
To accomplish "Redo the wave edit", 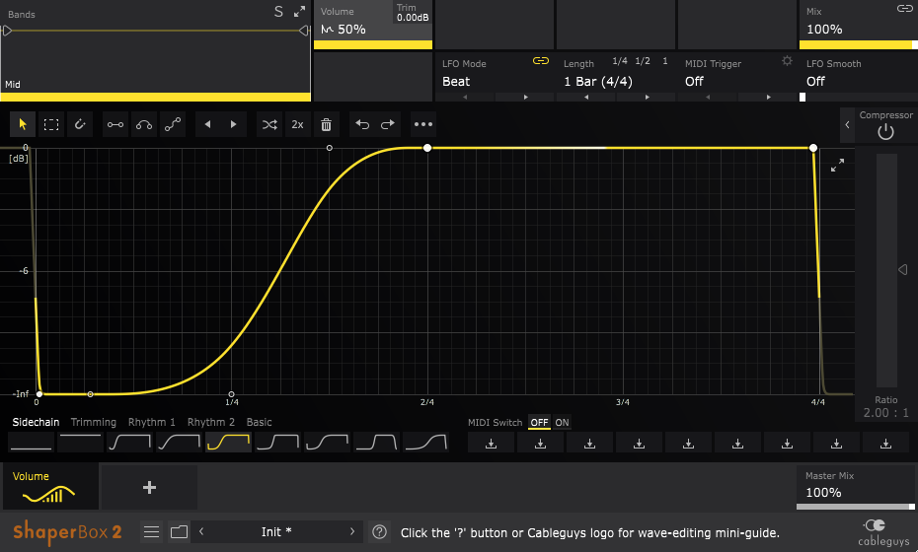I will click(388, 124).
